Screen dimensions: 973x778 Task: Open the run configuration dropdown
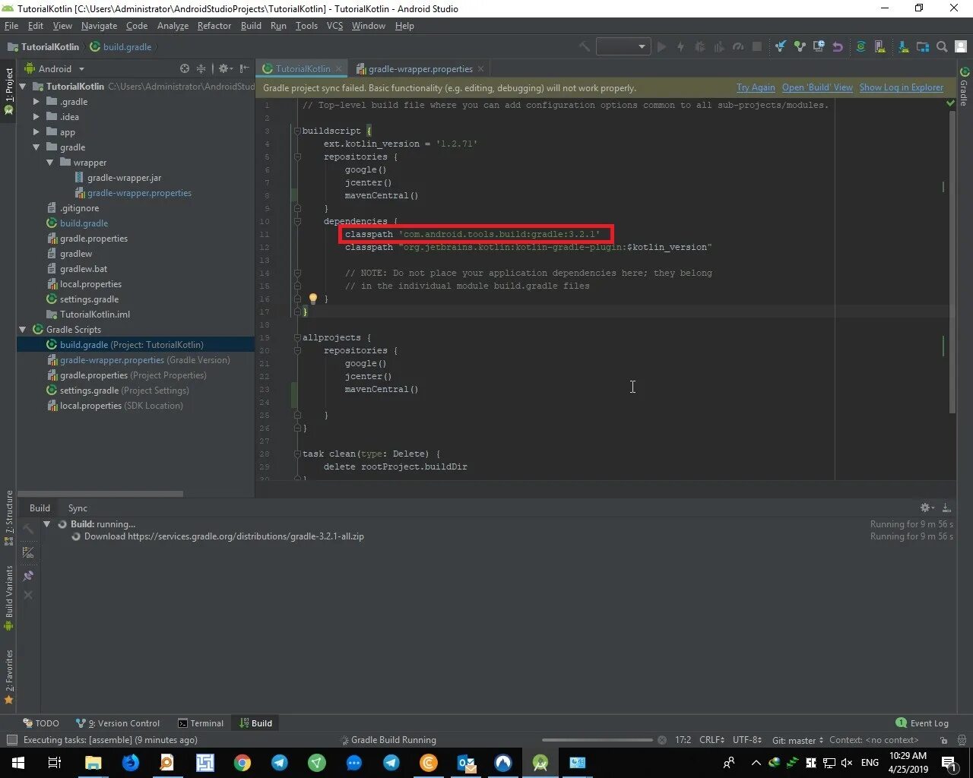pyautogui.click(x=623, y=46)
